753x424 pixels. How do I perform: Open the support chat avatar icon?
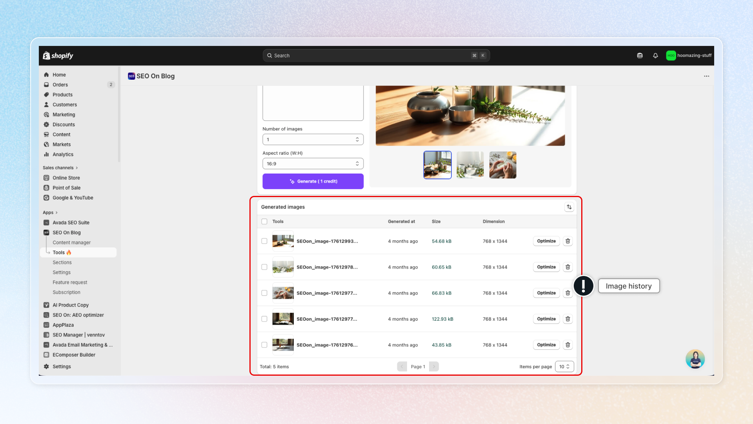tap(695, 359)
